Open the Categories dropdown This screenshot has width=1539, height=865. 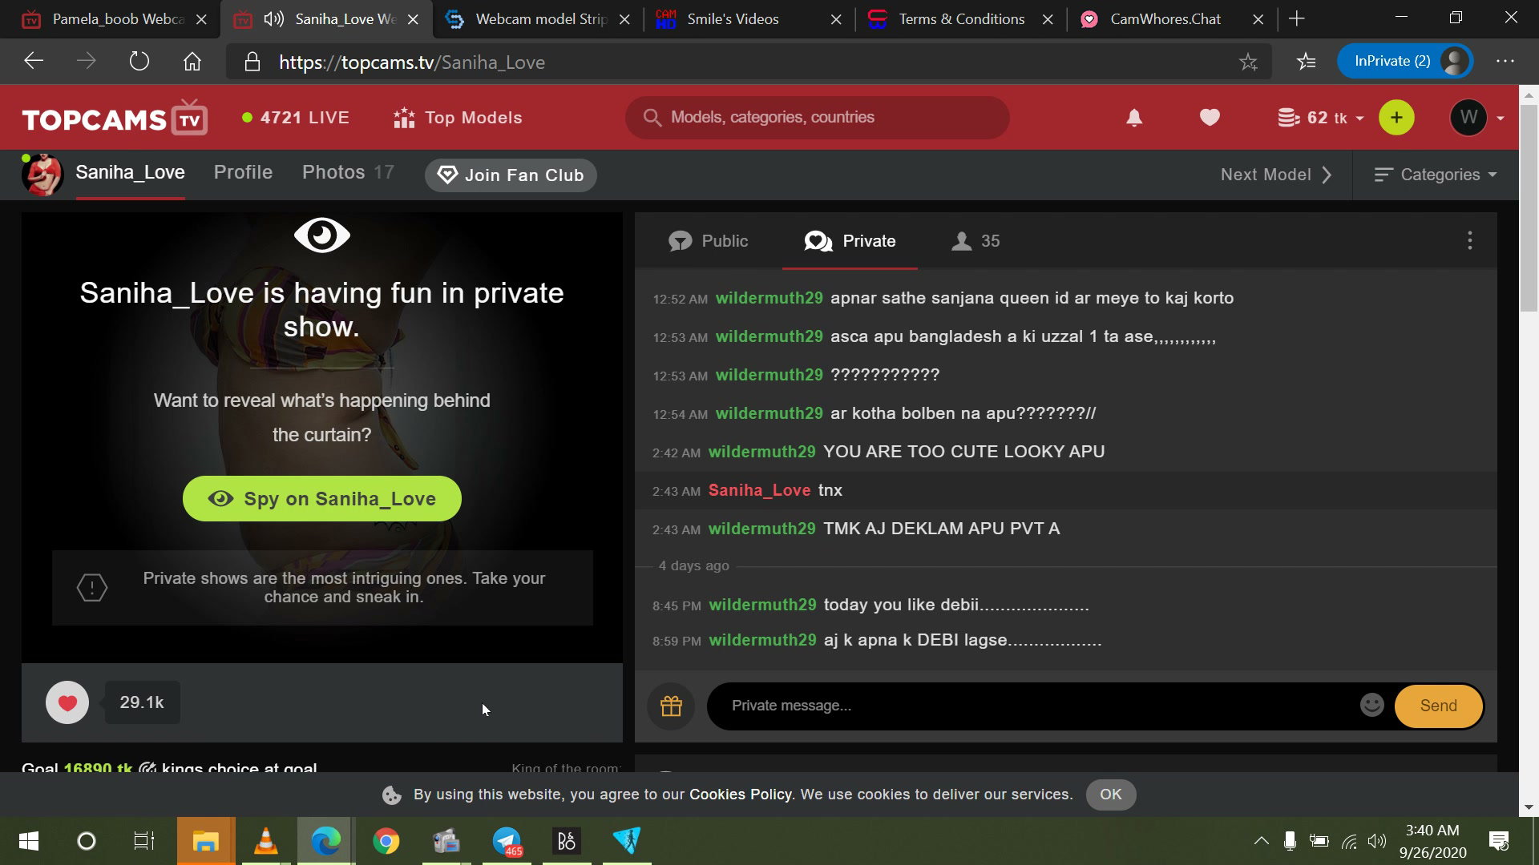(x=1435, y=175)
